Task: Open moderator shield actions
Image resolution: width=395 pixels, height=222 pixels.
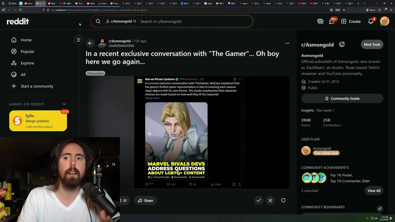Action: pyautogui.click(x=283, y=200)
